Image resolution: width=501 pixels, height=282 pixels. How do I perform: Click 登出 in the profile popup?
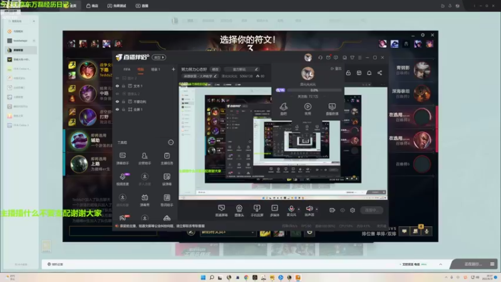[336, 69]
